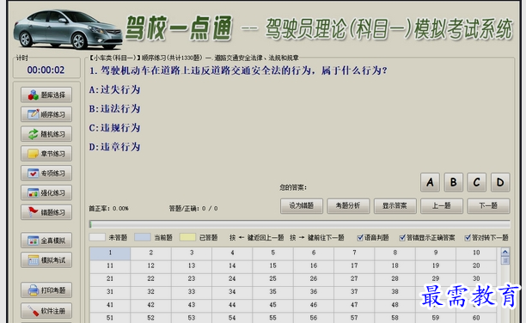
Task: Answer with the C button
Action: pyautogui.click(x=477, y=182)
